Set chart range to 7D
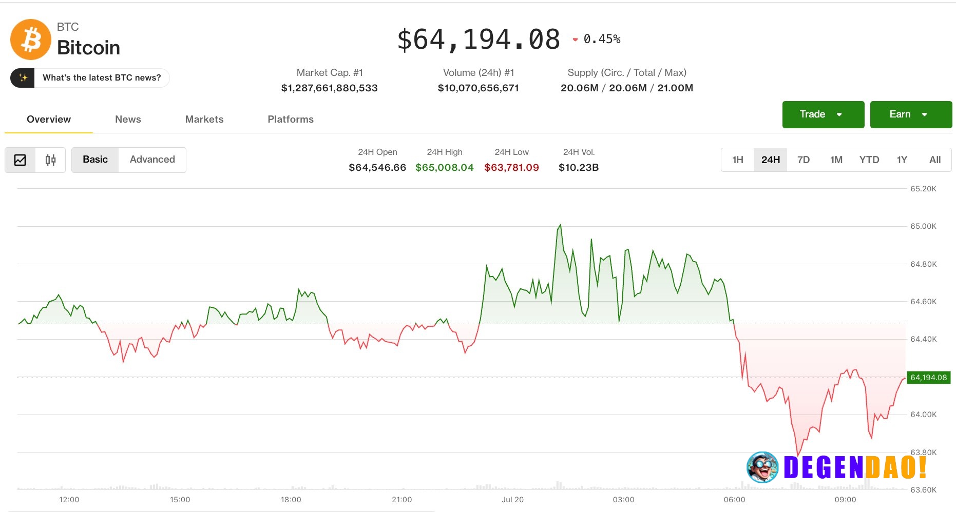The height and width of the screenshot is (512, 956). click(x=804, y=160)
